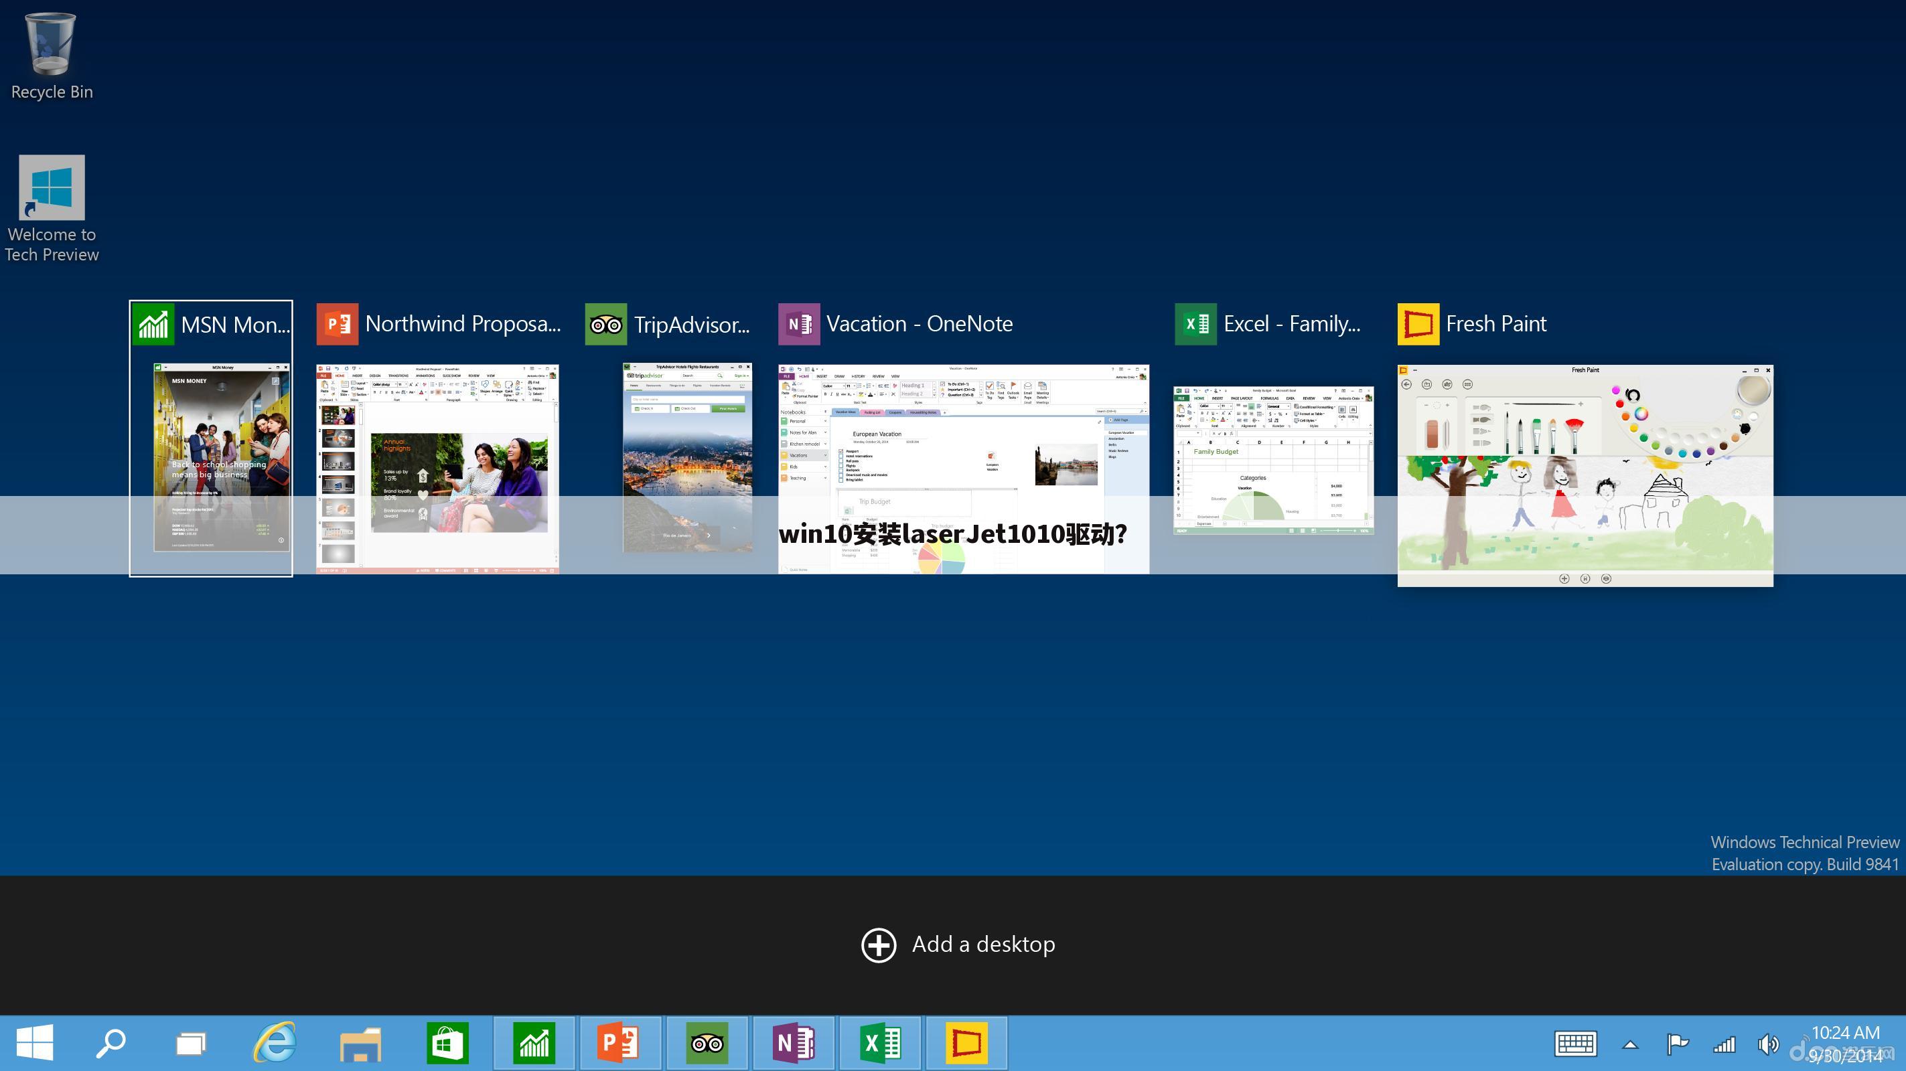Switch to Excel via taskbar icon

click(880, 1043)
